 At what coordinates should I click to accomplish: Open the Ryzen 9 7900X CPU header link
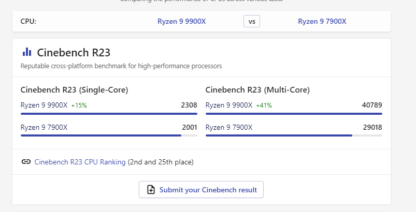[x=322, y=21]
